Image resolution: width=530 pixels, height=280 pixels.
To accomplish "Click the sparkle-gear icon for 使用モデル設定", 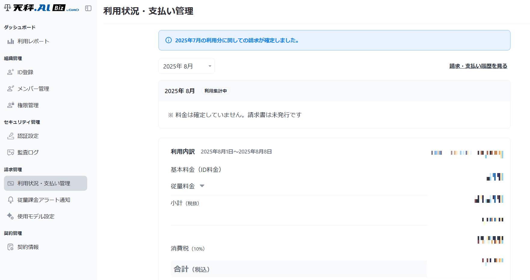I will (11, 216).
